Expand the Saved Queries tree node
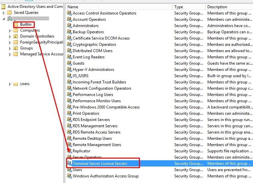253x183 pixels. coord(4,13)
